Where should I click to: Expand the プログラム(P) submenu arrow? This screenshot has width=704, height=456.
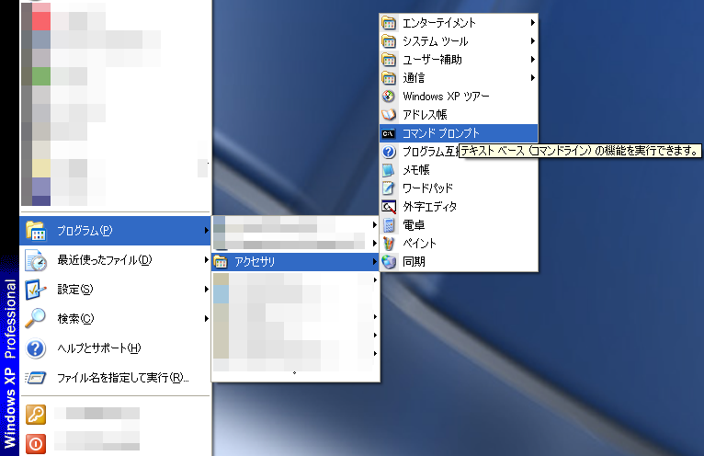206,231
